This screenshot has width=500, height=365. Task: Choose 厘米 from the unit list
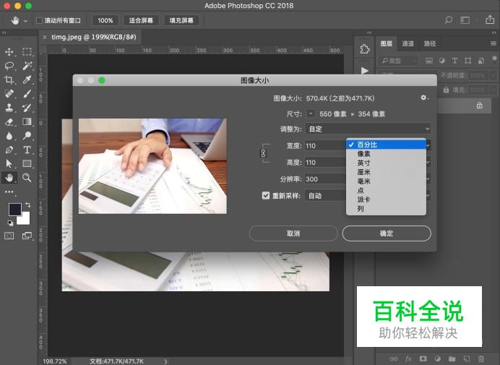[386, 172]
